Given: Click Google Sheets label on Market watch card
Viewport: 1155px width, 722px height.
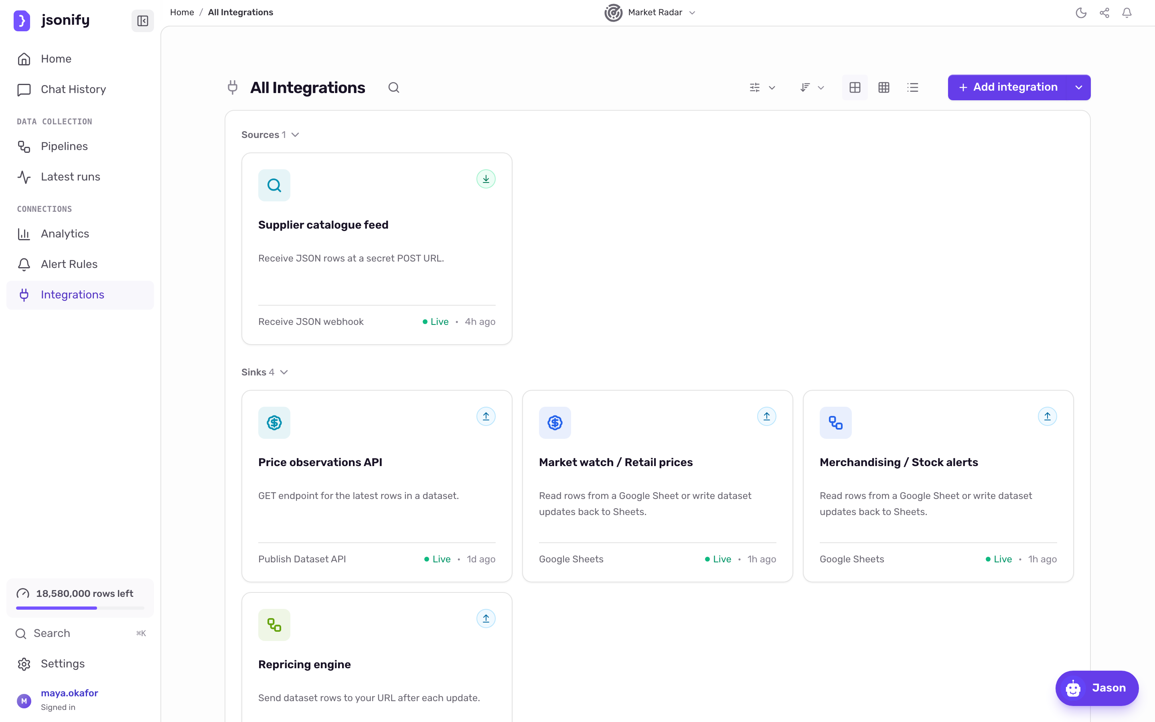Looking at the screenshot, I should tap(571, 559).
